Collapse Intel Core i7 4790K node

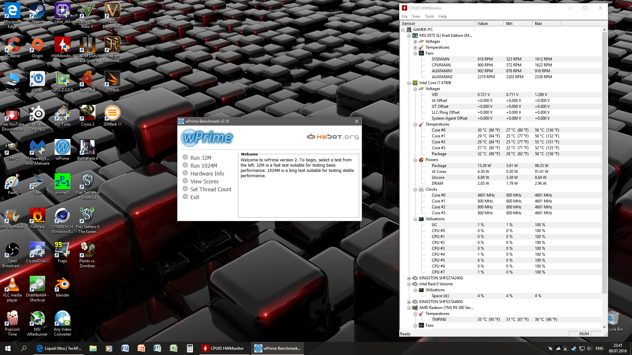point(409,83)
